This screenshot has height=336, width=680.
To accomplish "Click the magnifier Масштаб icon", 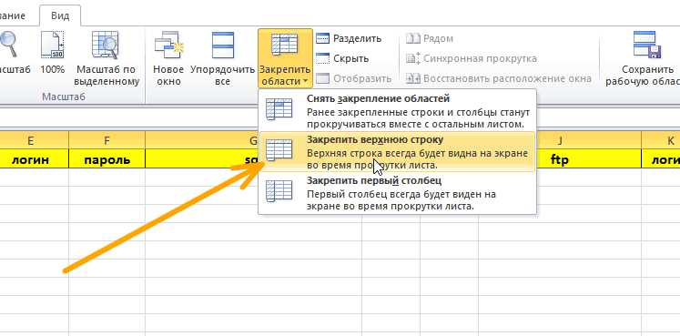I will 8,46.
